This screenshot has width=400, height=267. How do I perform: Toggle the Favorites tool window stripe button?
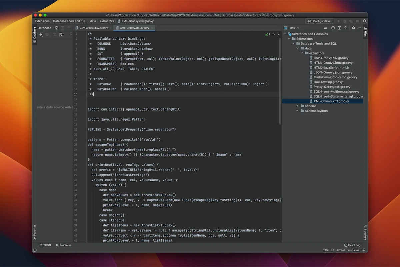tap(34, 232)
